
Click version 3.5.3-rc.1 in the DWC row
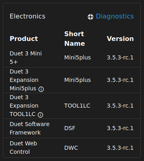(120, 148)
